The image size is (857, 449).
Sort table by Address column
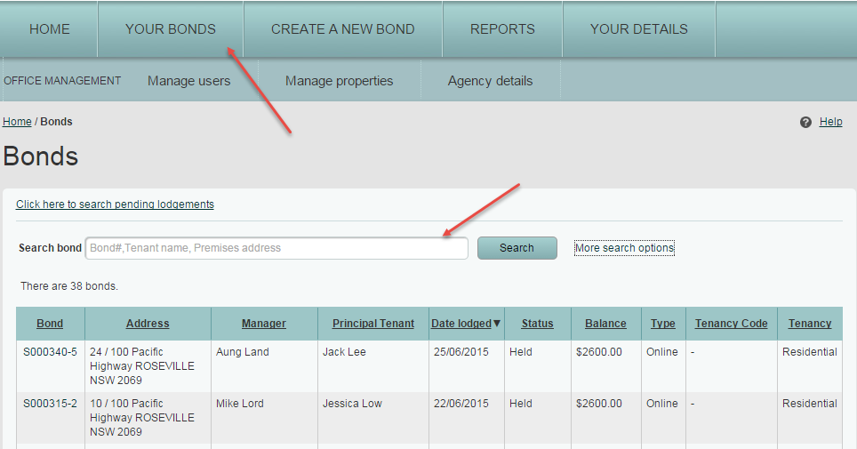point(148,324)
